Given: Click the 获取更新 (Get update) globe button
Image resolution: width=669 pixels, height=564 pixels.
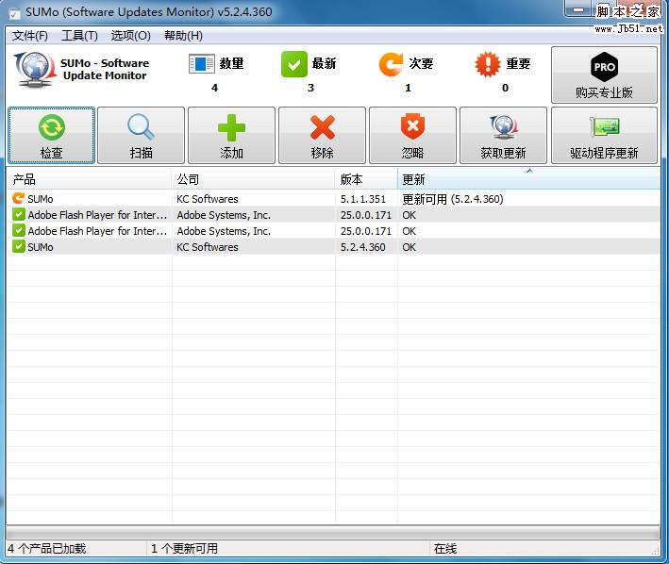Looking at the screenshot, I should (x=503, y=136).
